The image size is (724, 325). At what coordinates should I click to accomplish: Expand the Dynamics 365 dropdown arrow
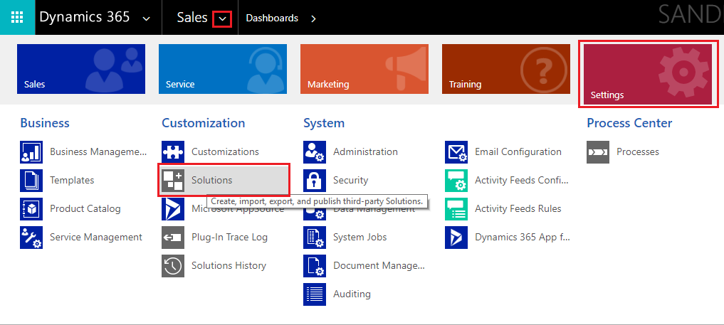[x=147, y=18]
